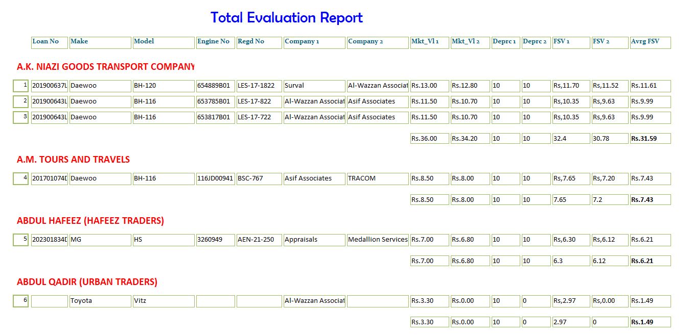Click the empty Loan No field in Toyota row
This screenshot has width=692, height=336.
coord(50,301)
